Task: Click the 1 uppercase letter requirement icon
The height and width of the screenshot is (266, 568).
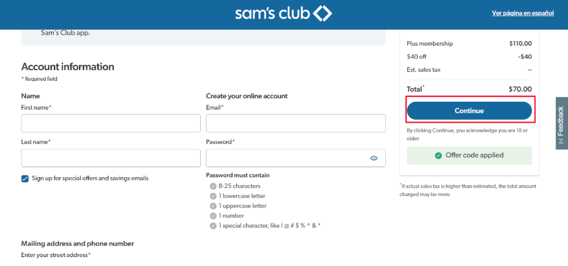Action: (213, 206)
